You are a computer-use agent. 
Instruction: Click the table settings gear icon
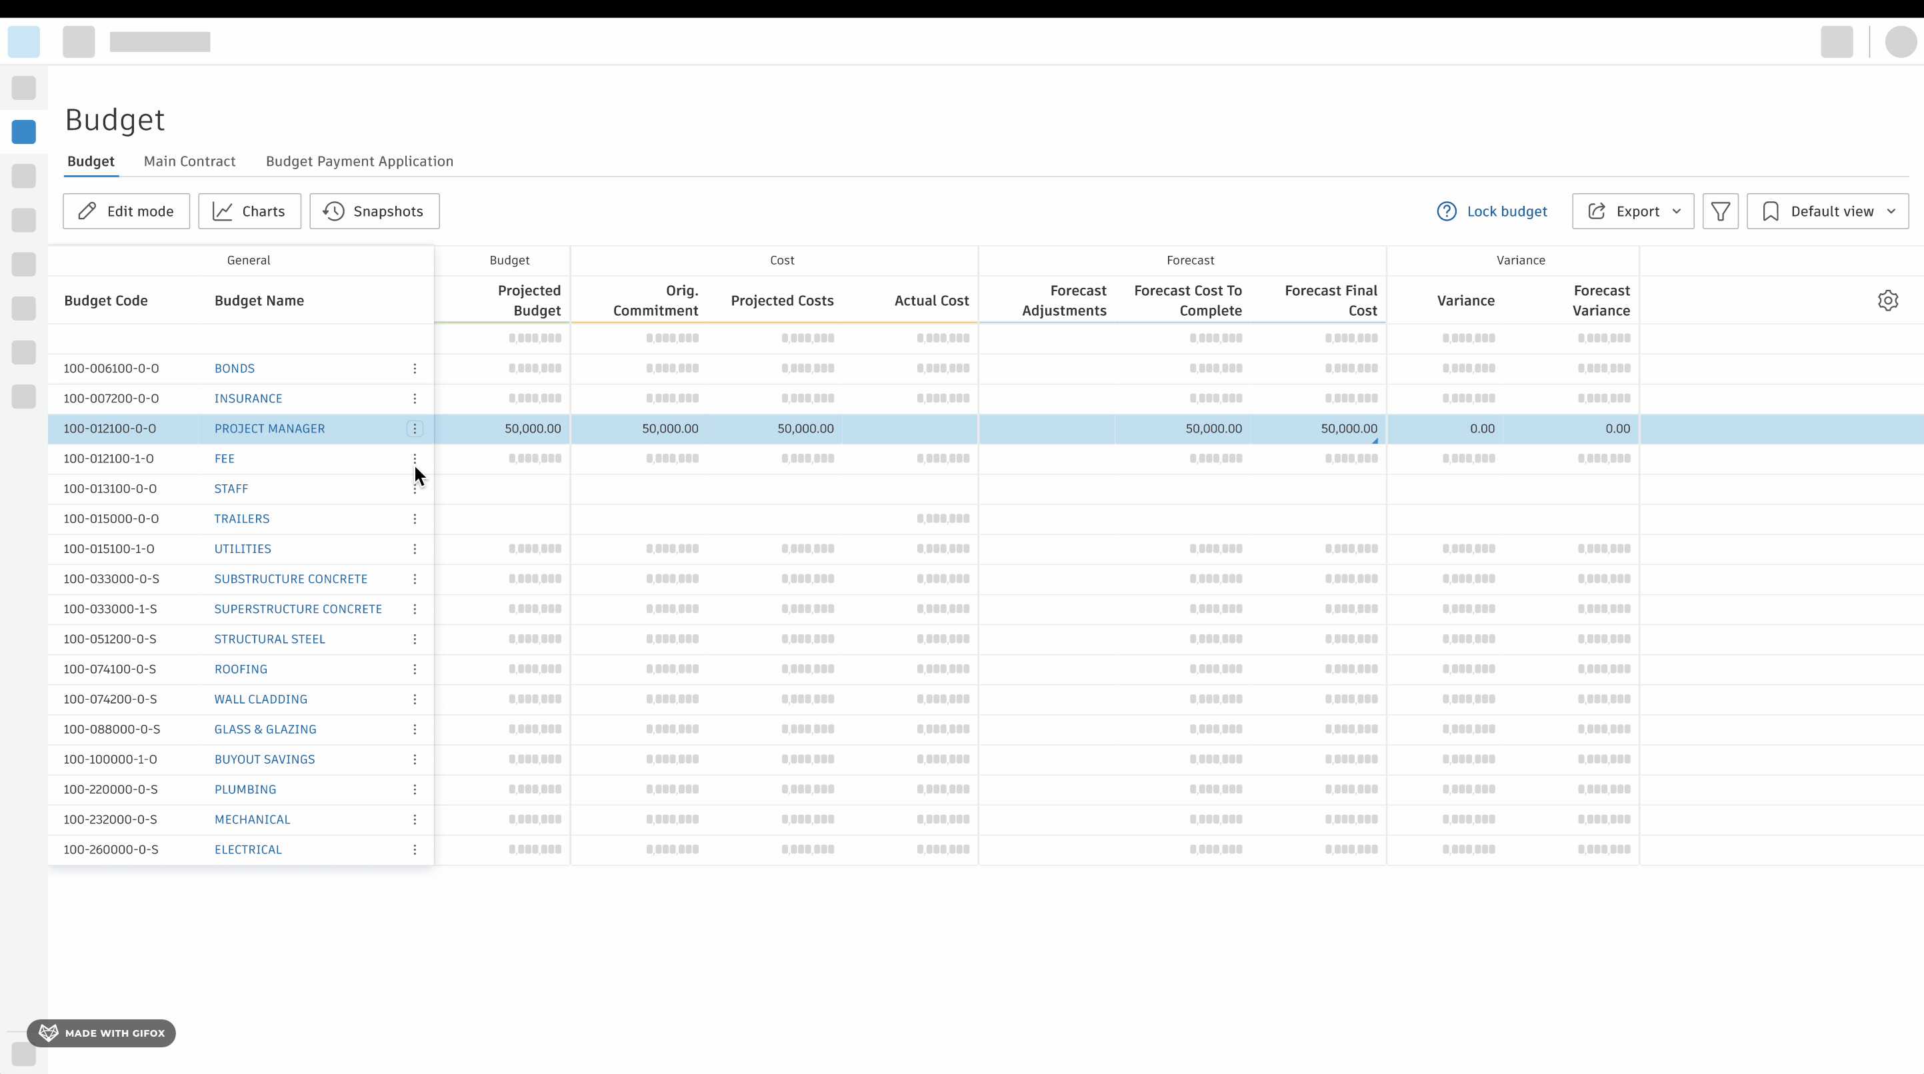point(1887,300)
